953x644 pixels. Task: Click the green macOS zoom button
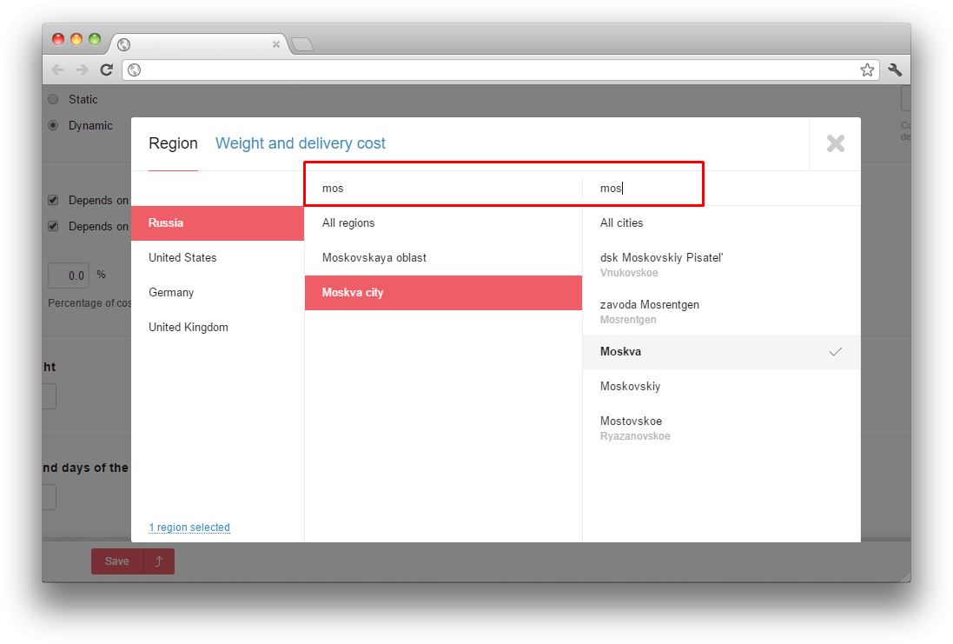click(95, 39)
